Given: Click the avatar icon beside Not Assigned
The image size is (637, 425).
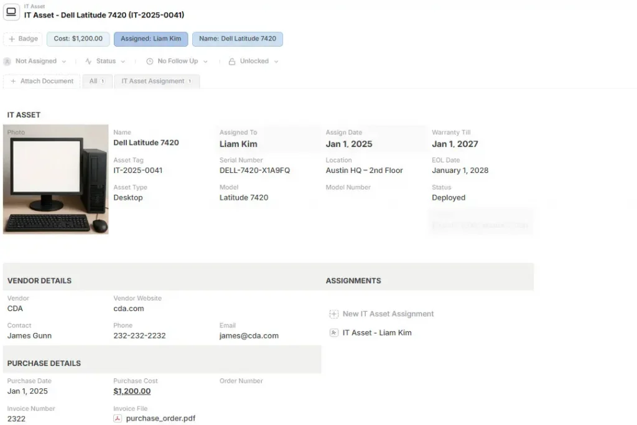Looking at the screenshot, I should coord(7,61).
